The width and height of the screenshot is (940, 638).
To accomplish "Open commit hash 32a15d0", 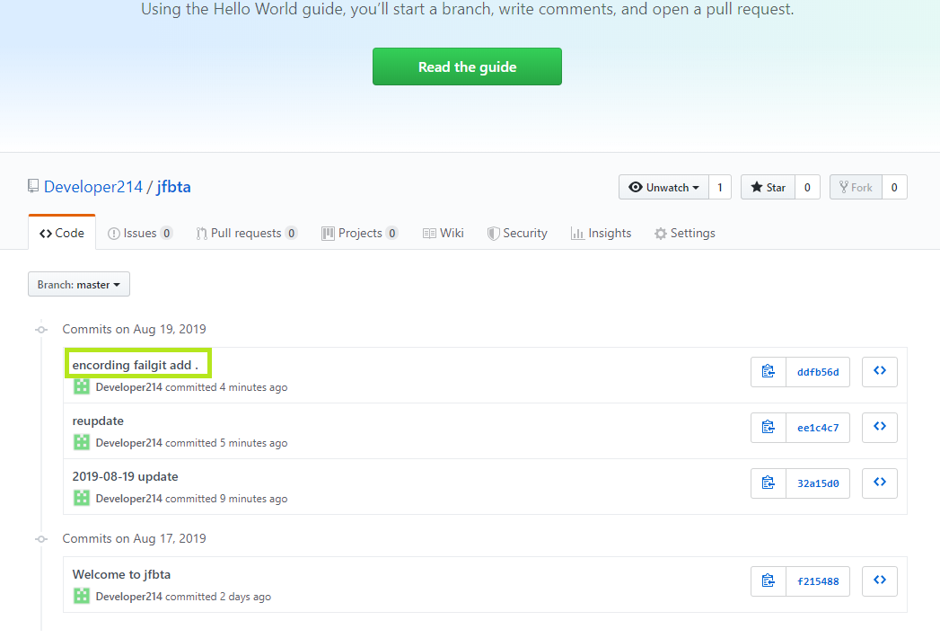I will click(x=818, y=483).
